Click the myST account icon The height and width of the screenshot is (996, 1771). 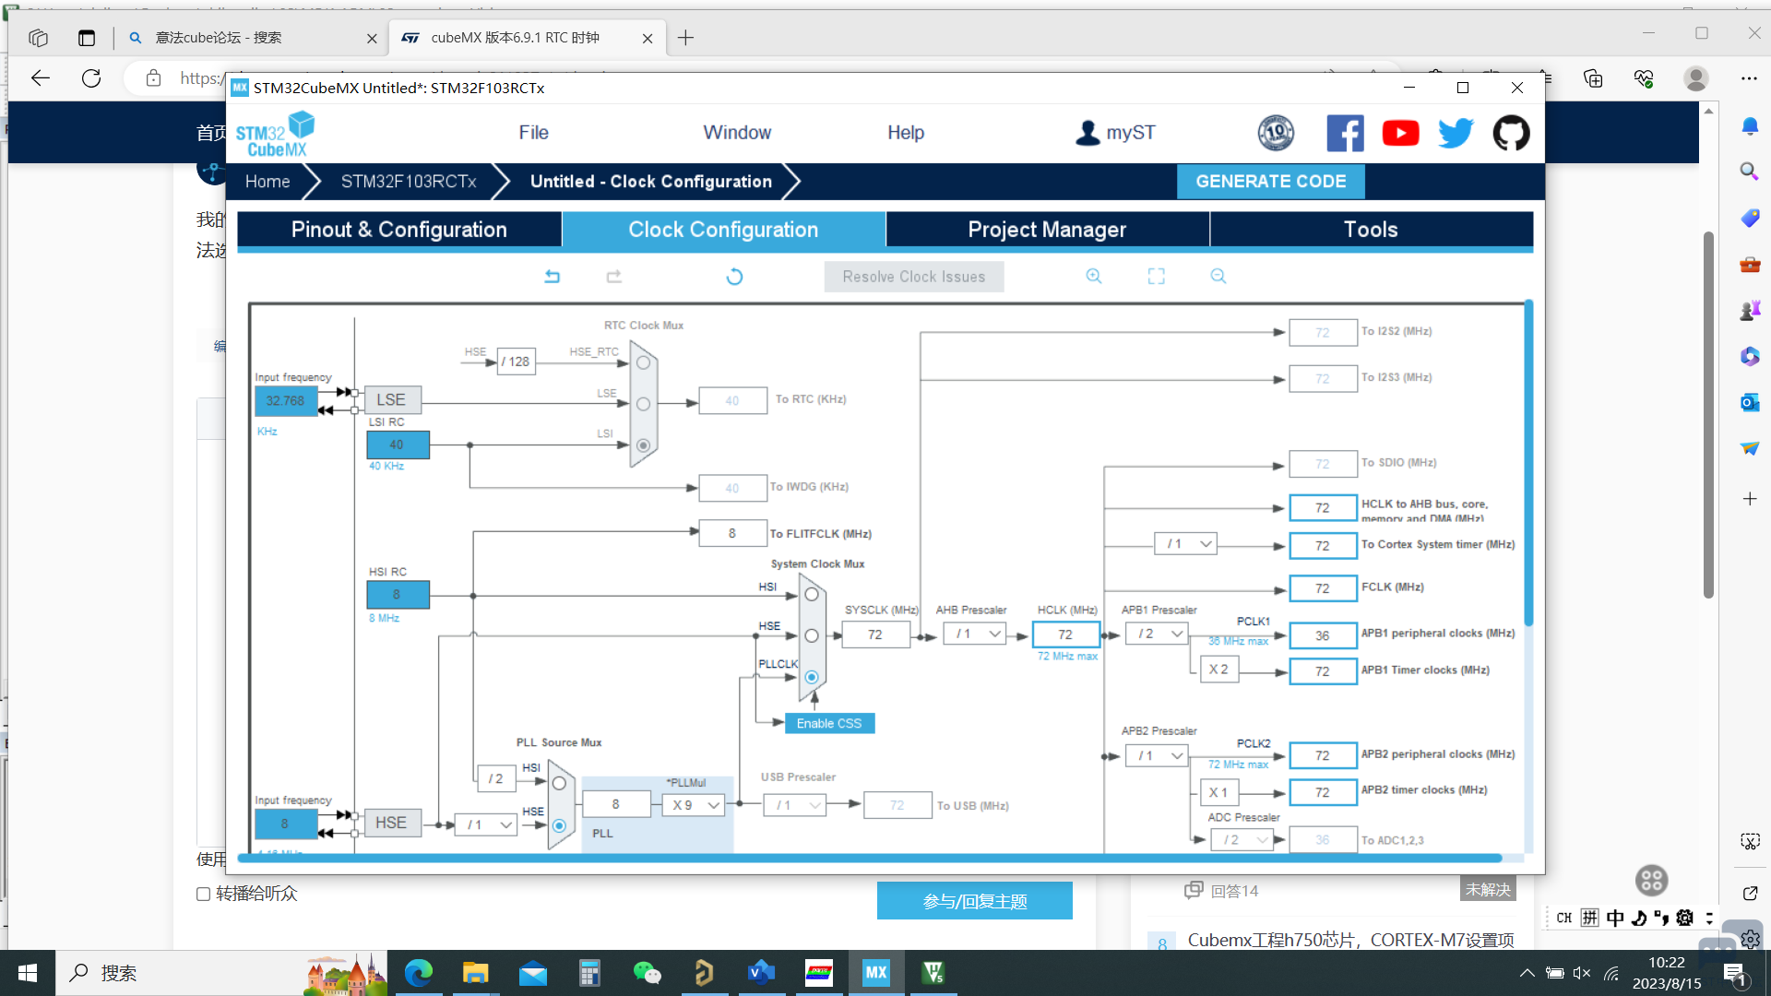pyautogui.click(x=1088, y=133)
